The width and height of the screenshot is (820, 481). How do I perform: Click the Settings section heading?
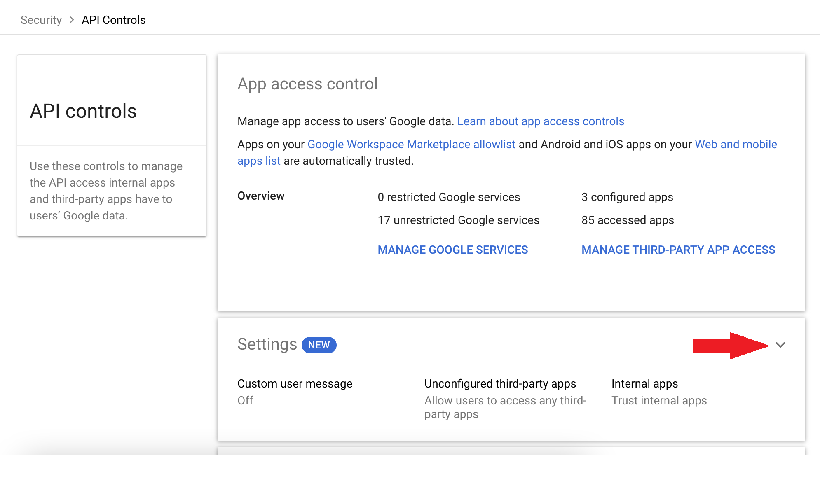[267, 344]
